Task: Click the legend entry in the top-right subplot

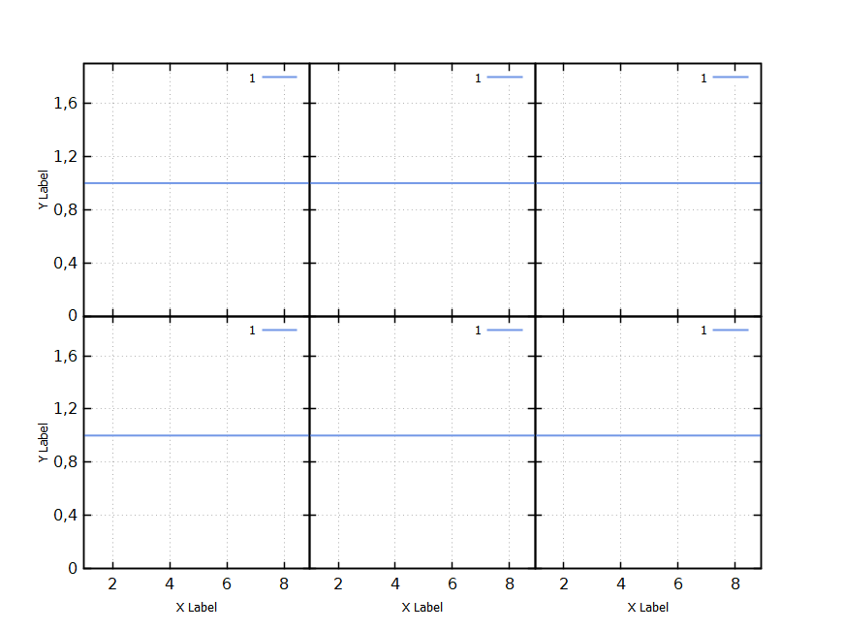Action: [725, 78]
